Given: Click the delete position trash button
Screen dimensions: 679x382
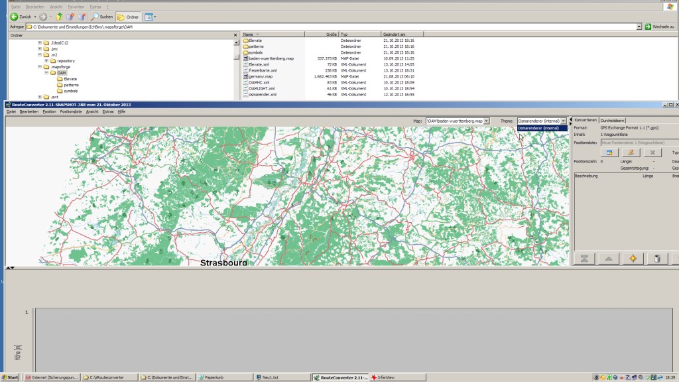Looking at the screenshot, I should click(x=656, y=259).
